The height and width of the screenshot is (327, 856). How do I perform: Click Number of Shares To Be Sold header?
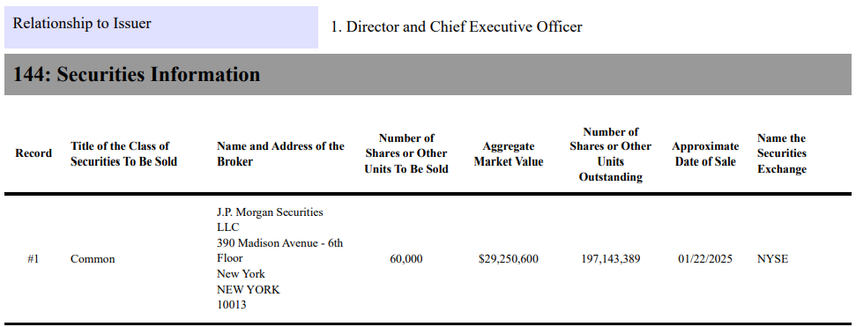(x=406, y=154)
